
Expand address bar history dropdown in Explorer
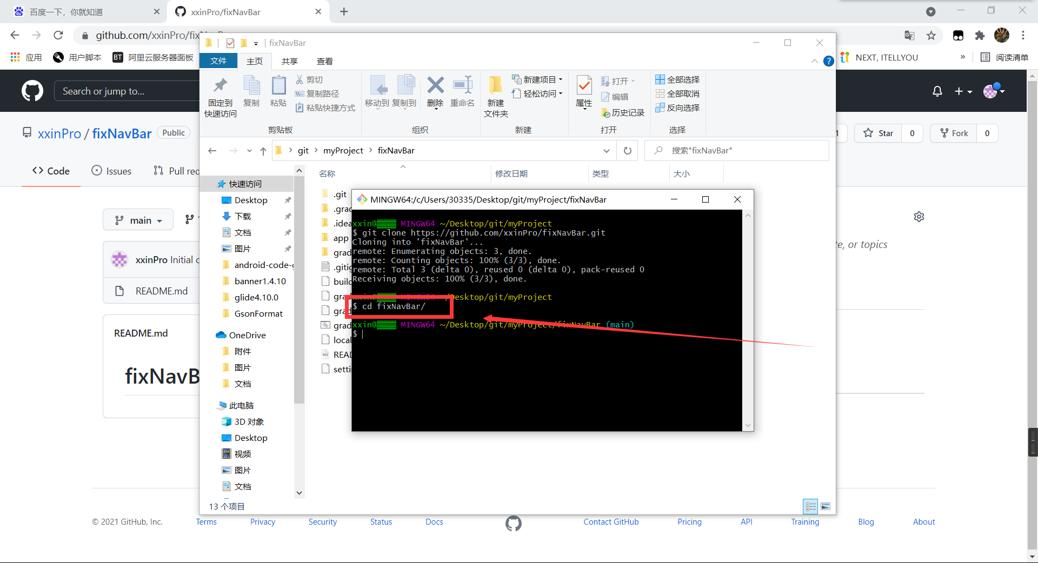[607, 151]
